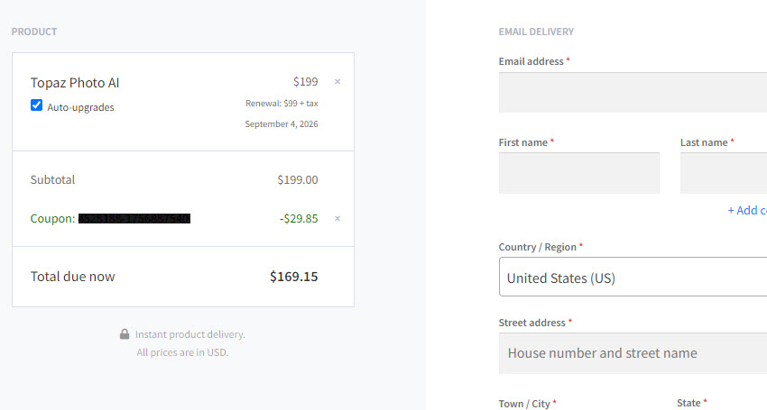
Task: Click the Subtotal $199.00 value
Action: click(x=298, y=180)
